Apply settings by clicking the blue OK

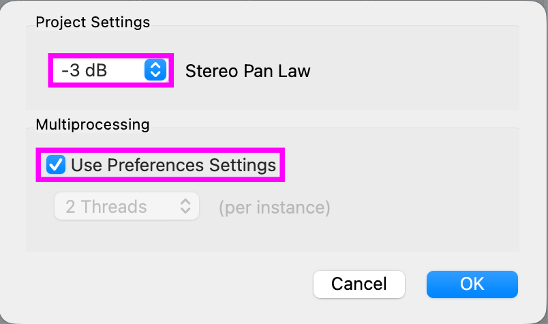click(472, 284)
